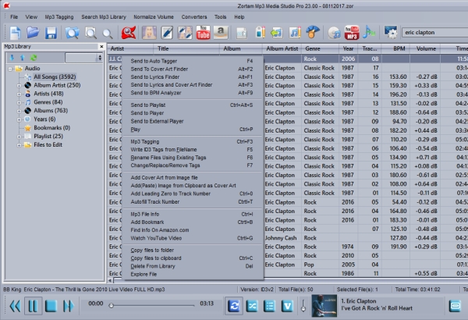Open the File menu
The width and height of the screenshot is (468, 320).
(14, 17)
